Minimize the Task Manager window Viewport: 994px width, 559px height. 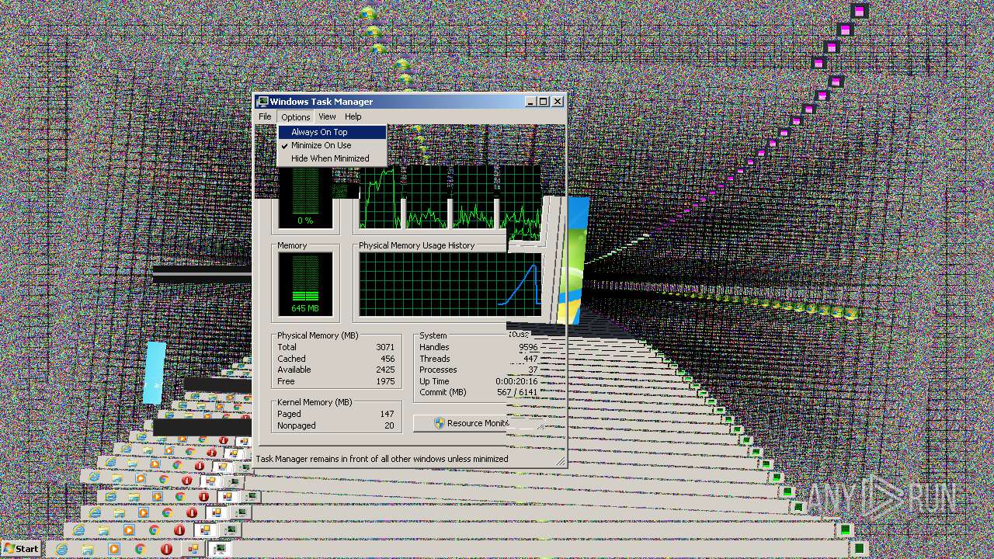[x=530, y=102]
